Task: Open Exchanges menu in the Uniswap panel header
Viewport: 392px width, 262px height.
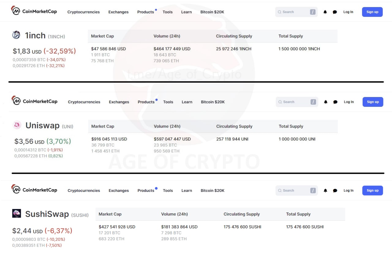Action: (119, 102)
